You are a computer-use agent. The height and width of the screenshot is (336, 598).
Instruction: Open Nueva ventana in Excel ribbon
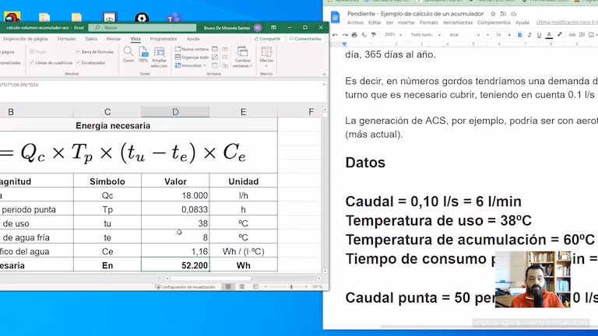tap(192, 49)
